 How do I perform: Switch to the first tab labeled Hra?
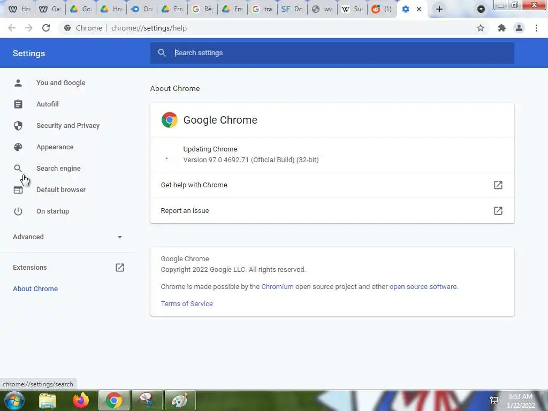click(19, 9)
